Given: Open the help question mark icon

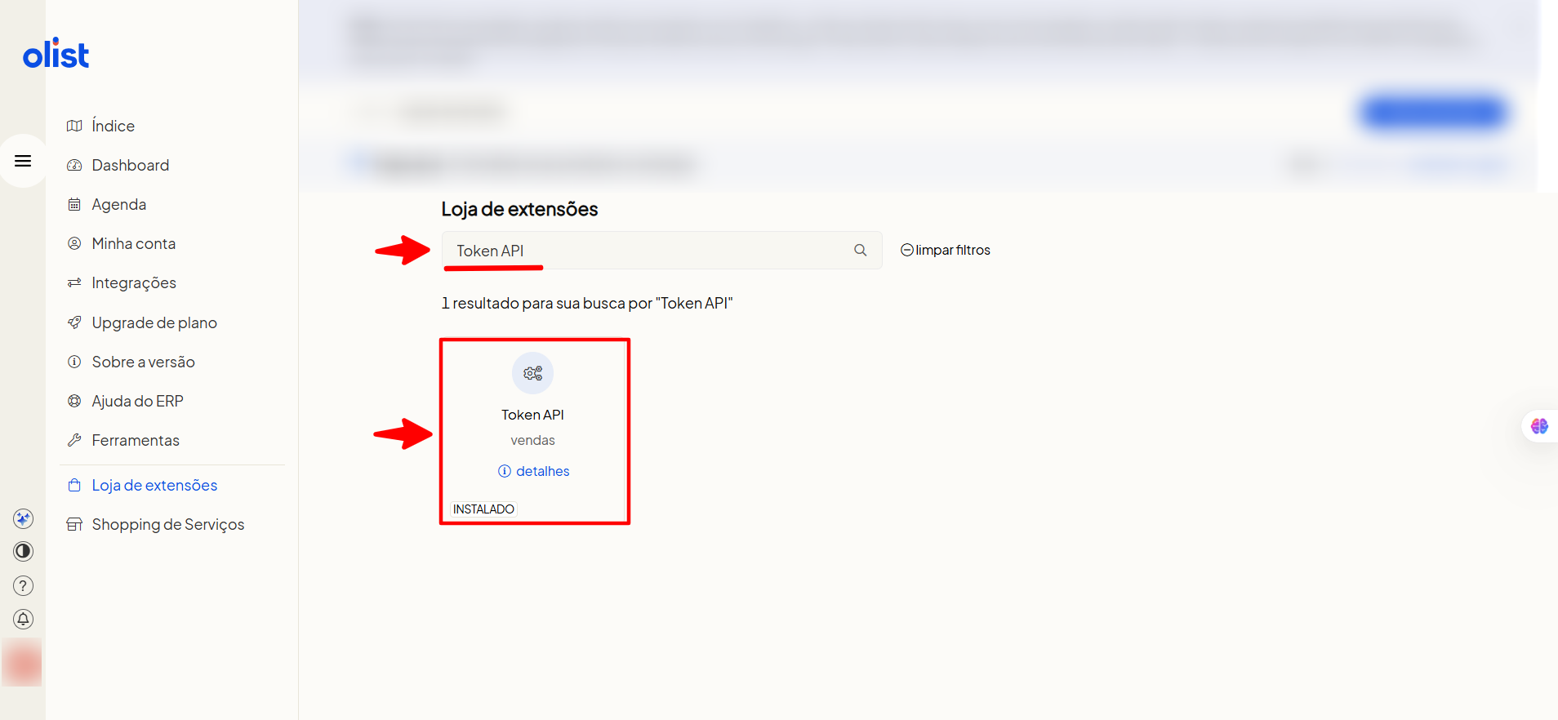Looking at the screenshot, I should [x=24, y=585].
